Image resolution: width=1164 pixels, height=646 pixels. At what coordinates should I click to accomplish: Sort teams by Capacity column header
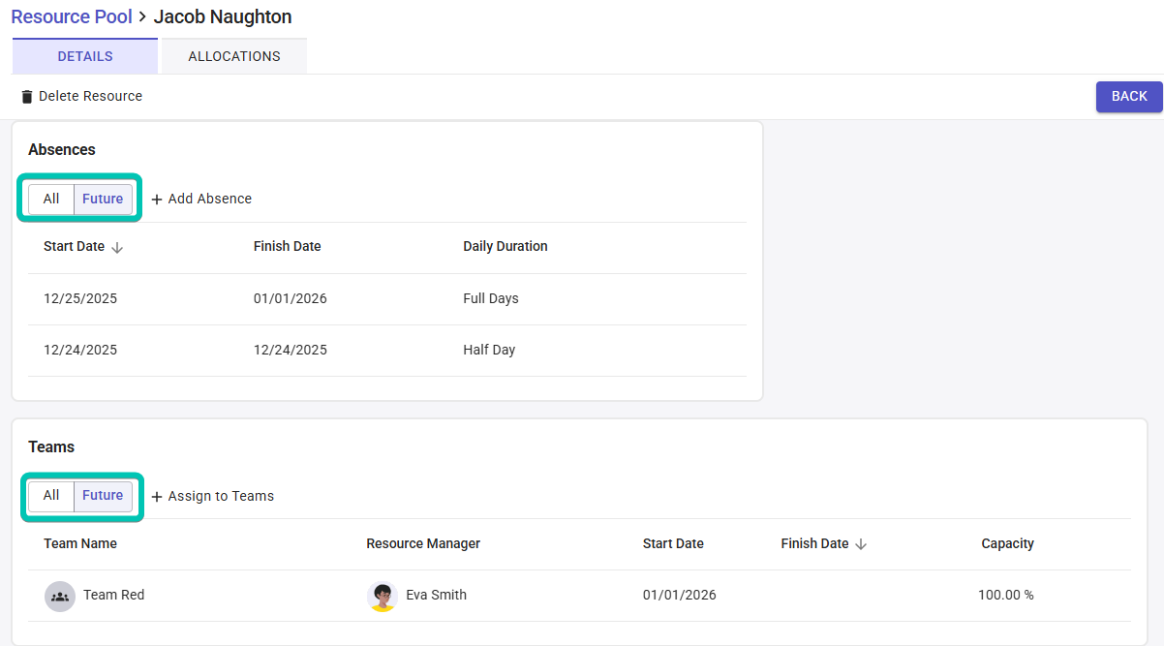click(1007, 543)
